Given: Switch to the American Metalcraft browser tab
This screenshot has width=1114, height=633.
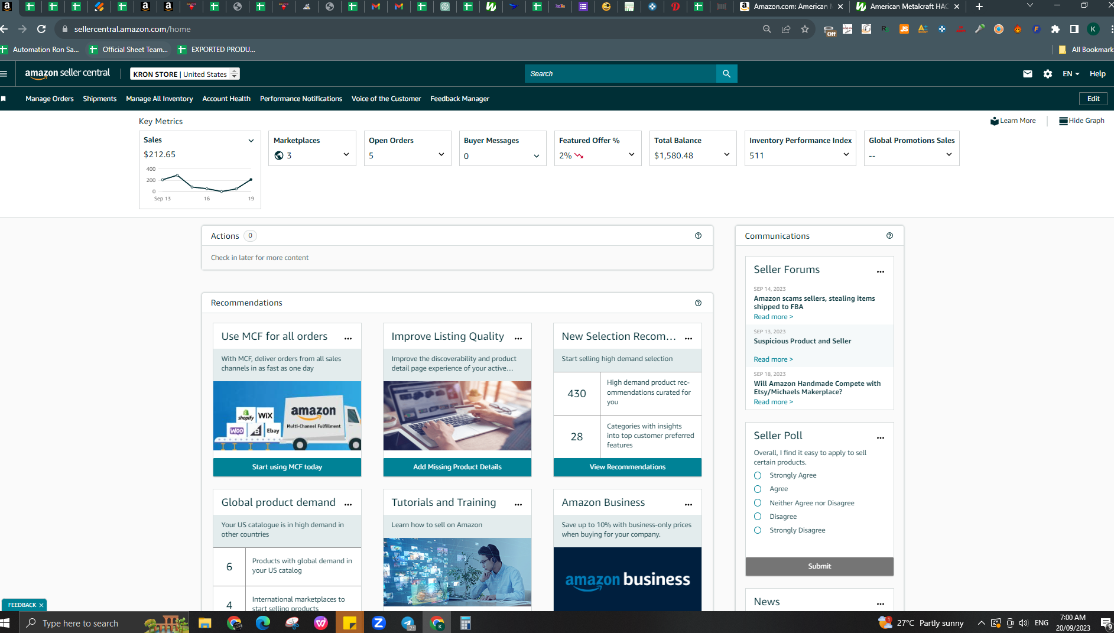Looking at the screenshot, I should tap(907, 7).
